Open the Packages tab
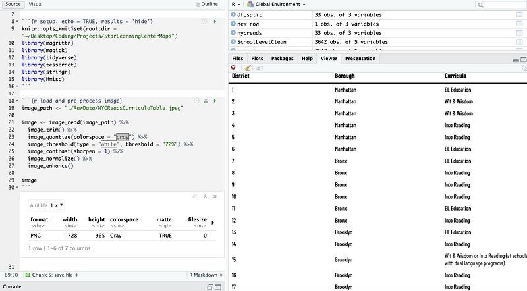 coord(282,59)
